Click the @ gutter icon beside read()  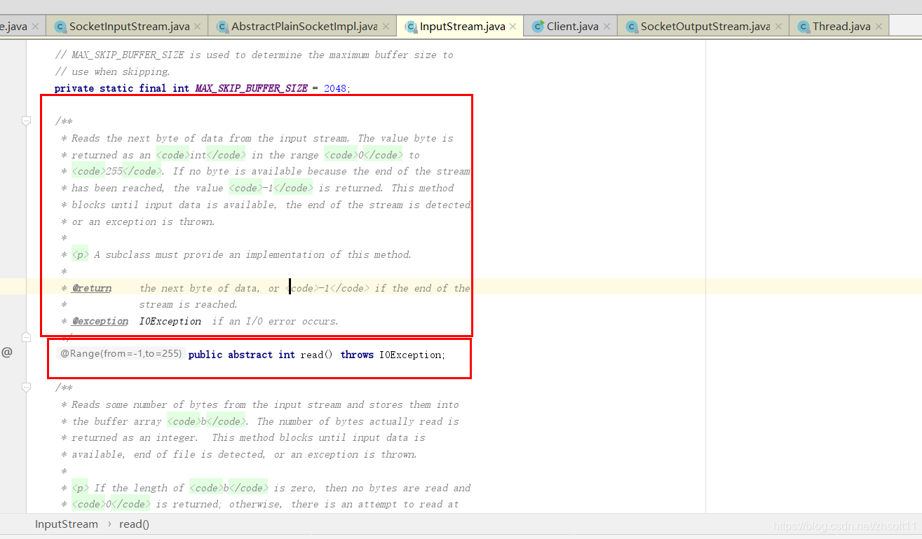point(7,353)
